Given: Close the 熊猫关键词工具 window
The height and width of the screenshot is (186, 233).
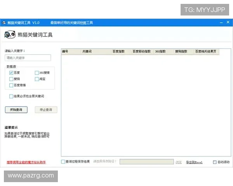Looking at the screenshot, I should point(228,22).
